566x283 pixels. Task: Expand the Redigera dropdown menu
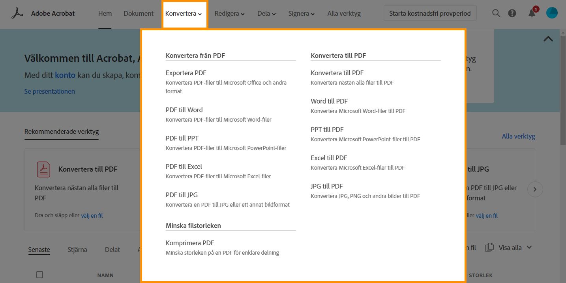tap(229, 14)
